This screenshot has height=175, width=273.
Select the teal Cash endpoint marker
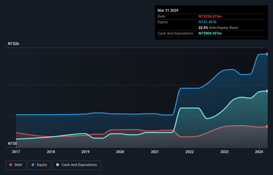pos(267,91)
